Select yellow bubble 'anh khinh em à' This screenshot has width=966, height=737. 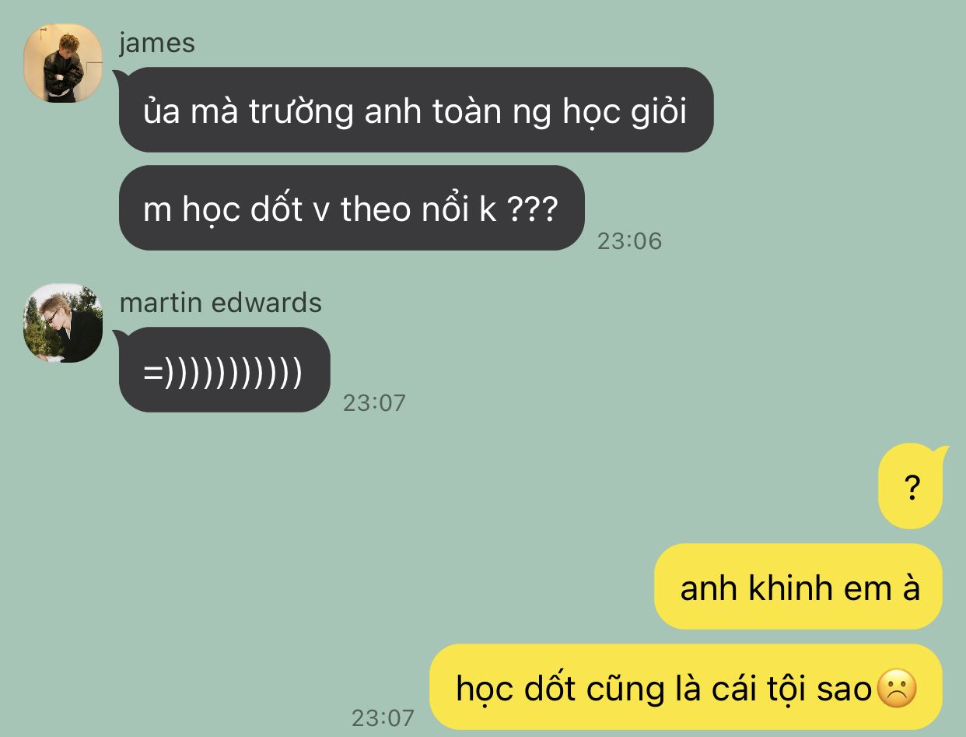coord(799,586)
